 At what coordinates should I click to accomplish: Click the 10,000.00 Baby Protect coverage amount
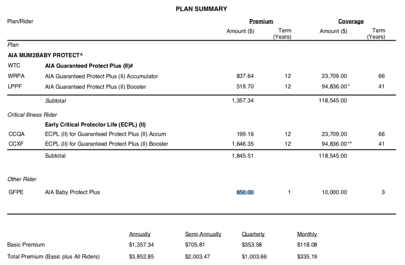coord(334,192)
